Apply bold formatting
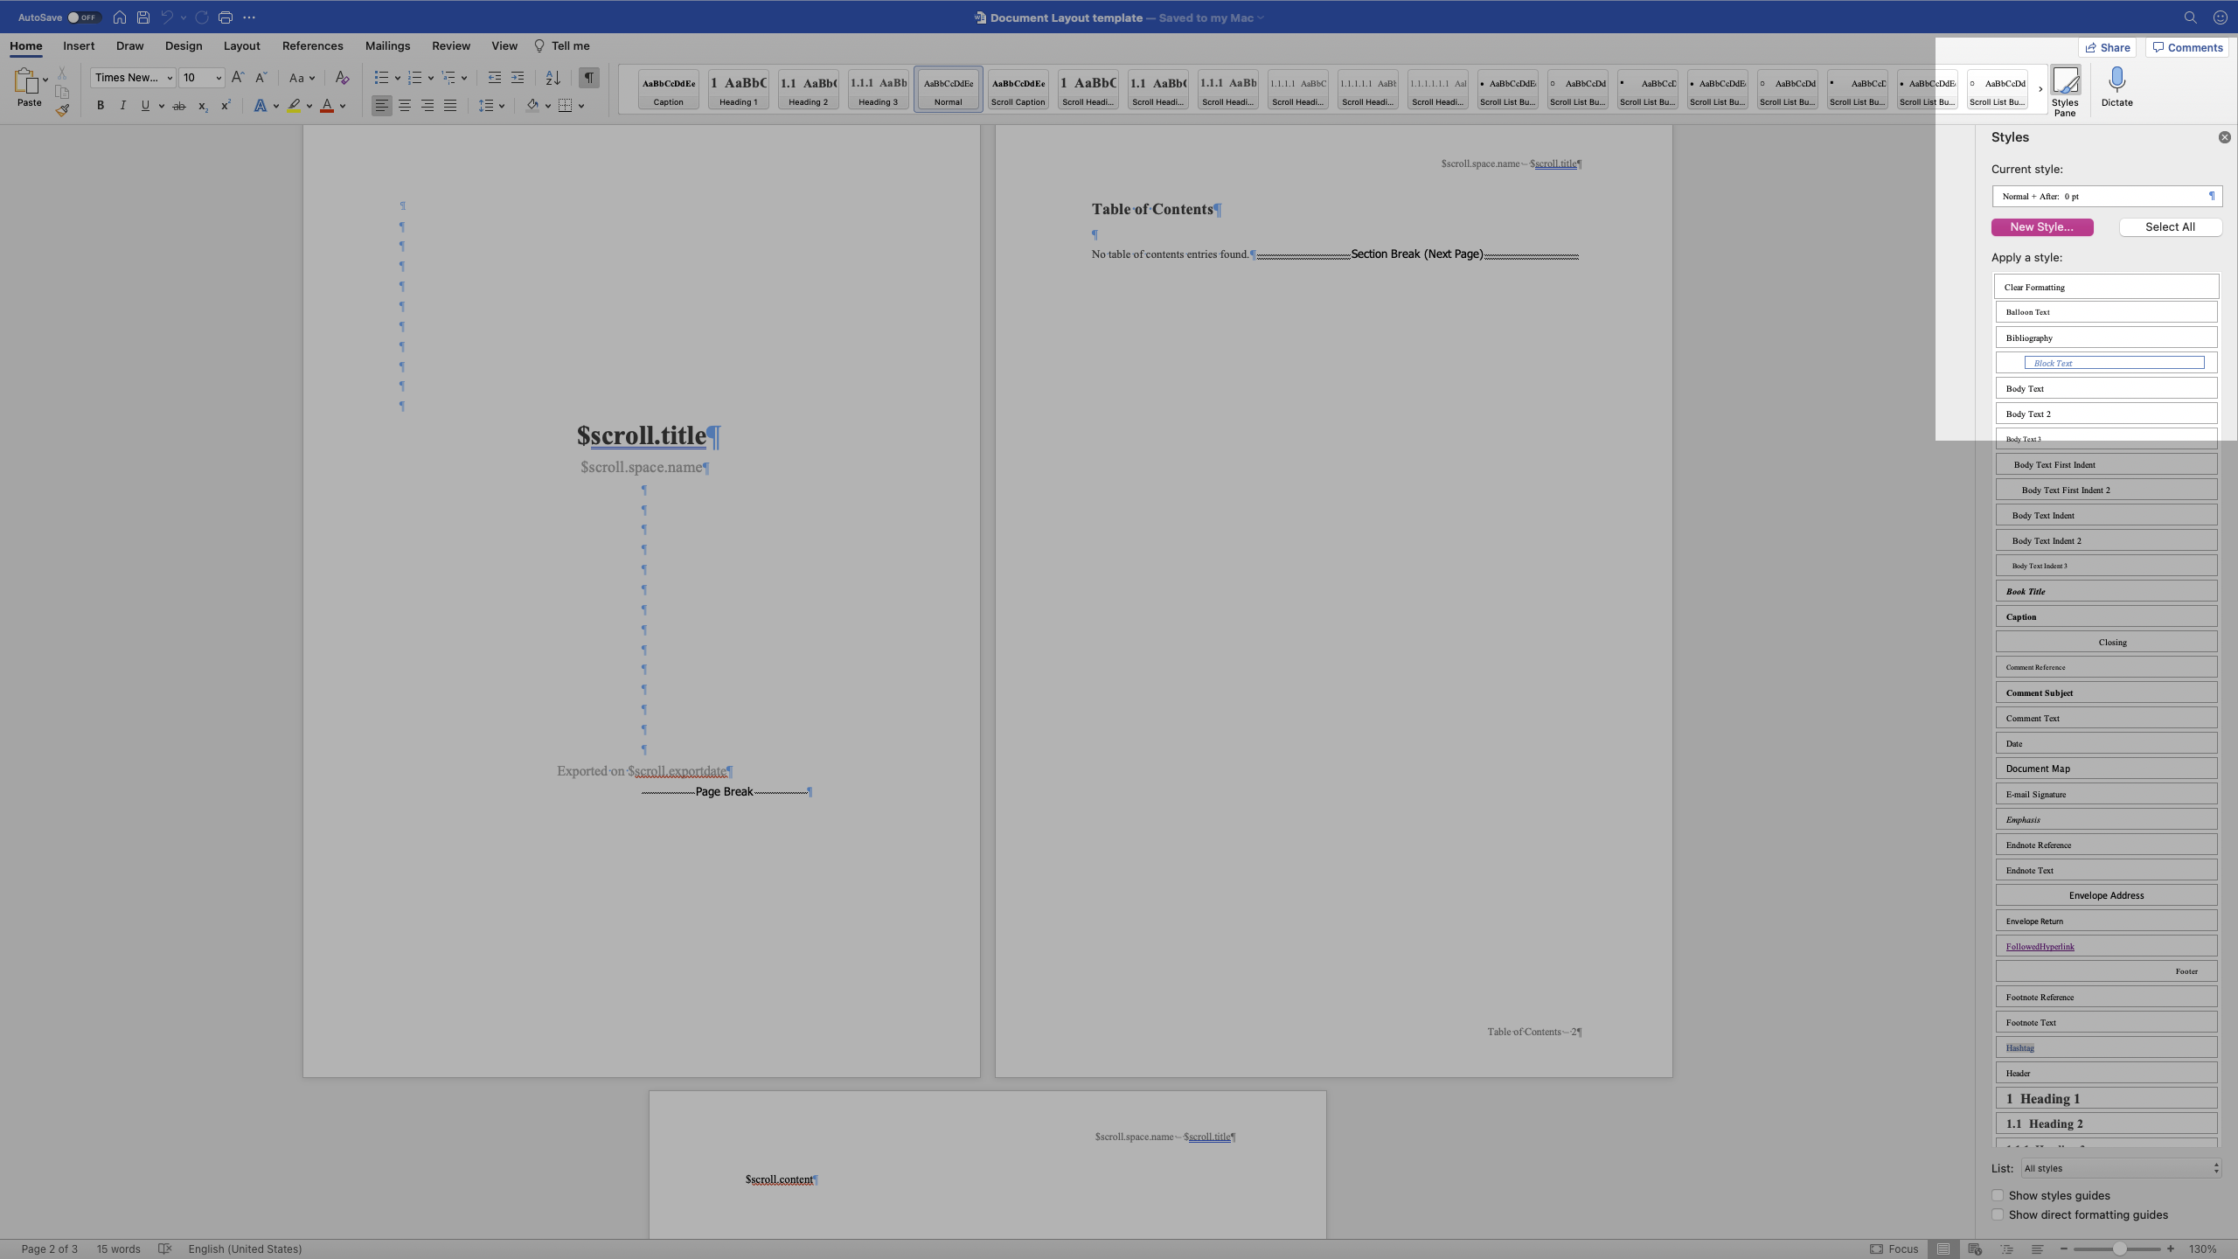2238x1259 pixels. (x=100, y=105)
